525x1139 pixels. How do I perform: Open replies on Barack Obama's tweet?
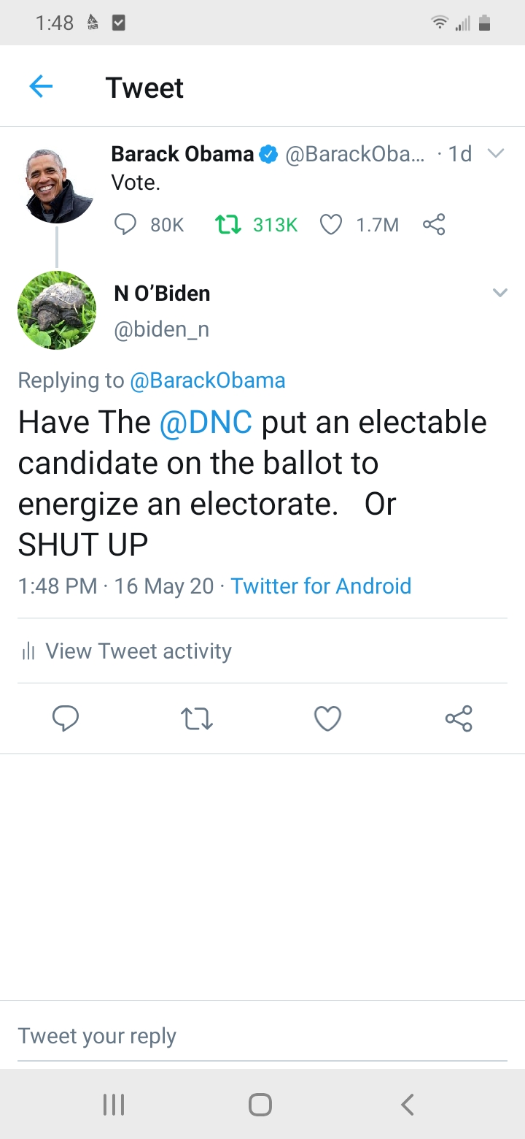(126, 225)
